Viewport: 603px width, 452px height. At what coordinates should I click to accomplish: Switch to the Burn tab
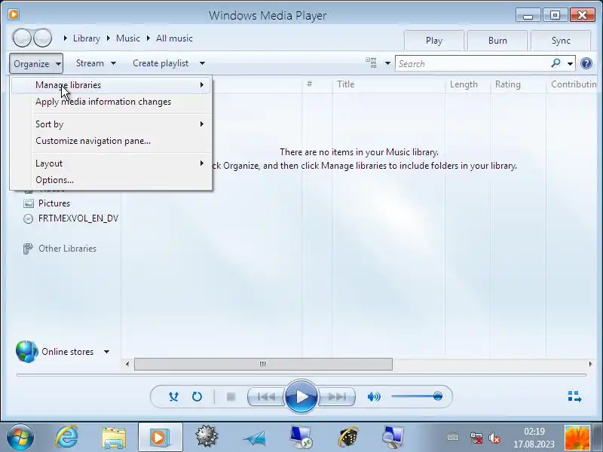497,41
